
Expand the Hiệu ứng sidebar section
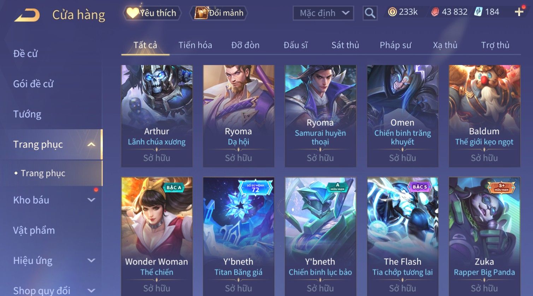pos(91,260)
